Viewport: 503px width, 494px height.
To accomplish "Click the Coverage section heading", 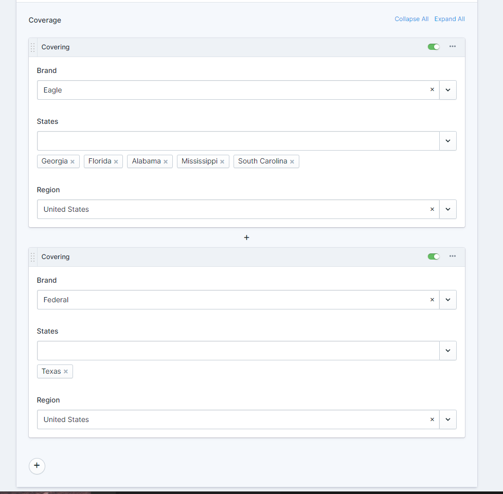I will pyautogui.click(x=45, y=20).
